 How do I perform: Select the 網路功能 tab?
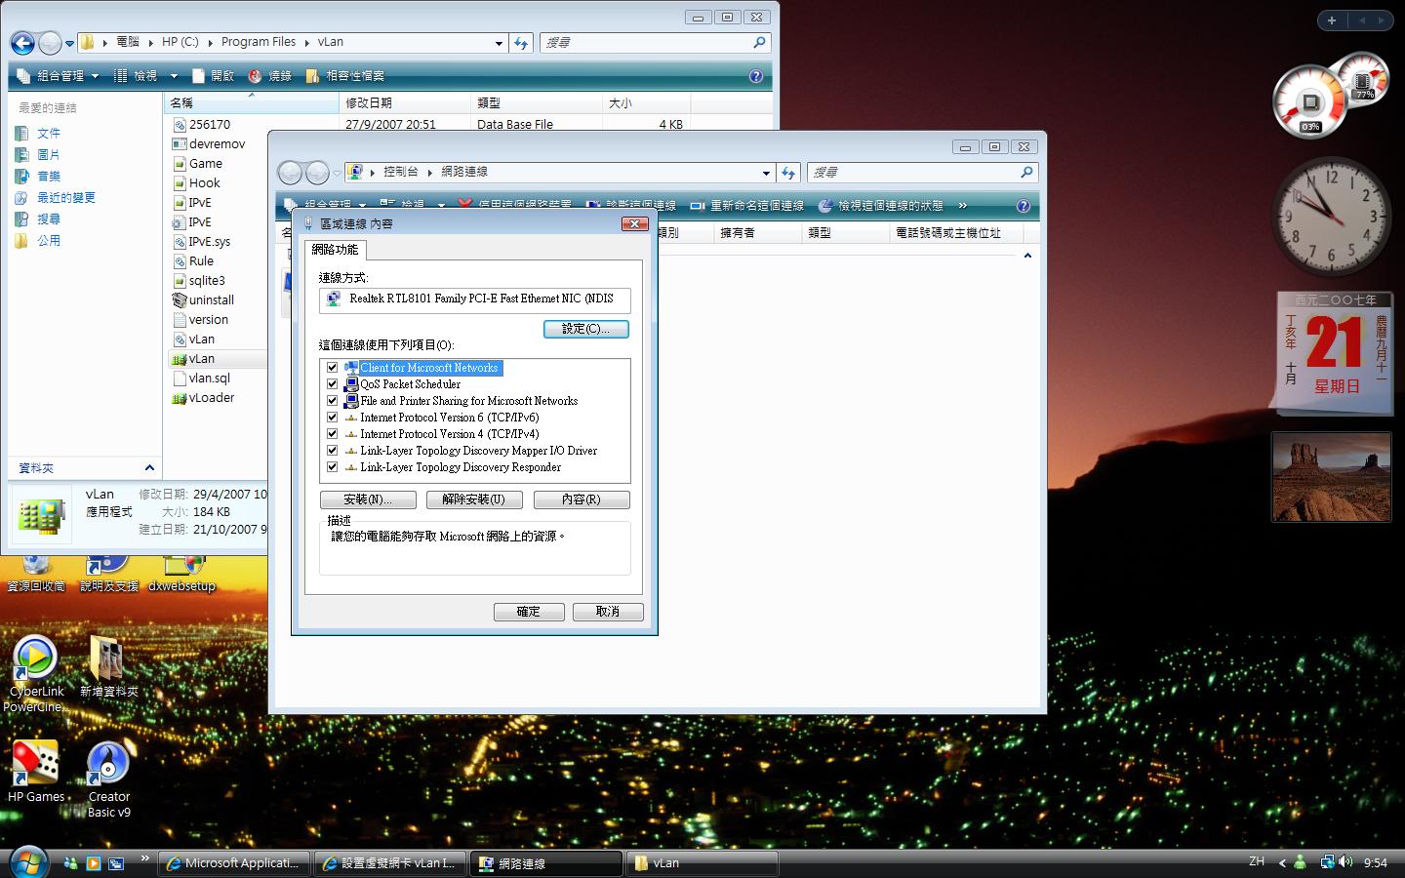click(x=335, y=250)
